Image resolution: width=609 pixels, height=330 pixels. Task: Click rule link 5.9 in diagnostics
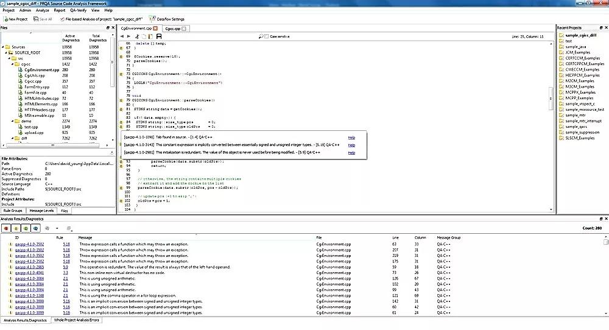[x=66, y=267]
